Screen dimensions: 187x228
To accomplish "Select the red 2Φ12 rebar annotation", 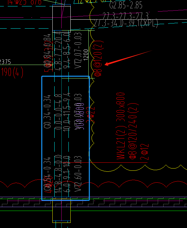I will click(144, 152).
